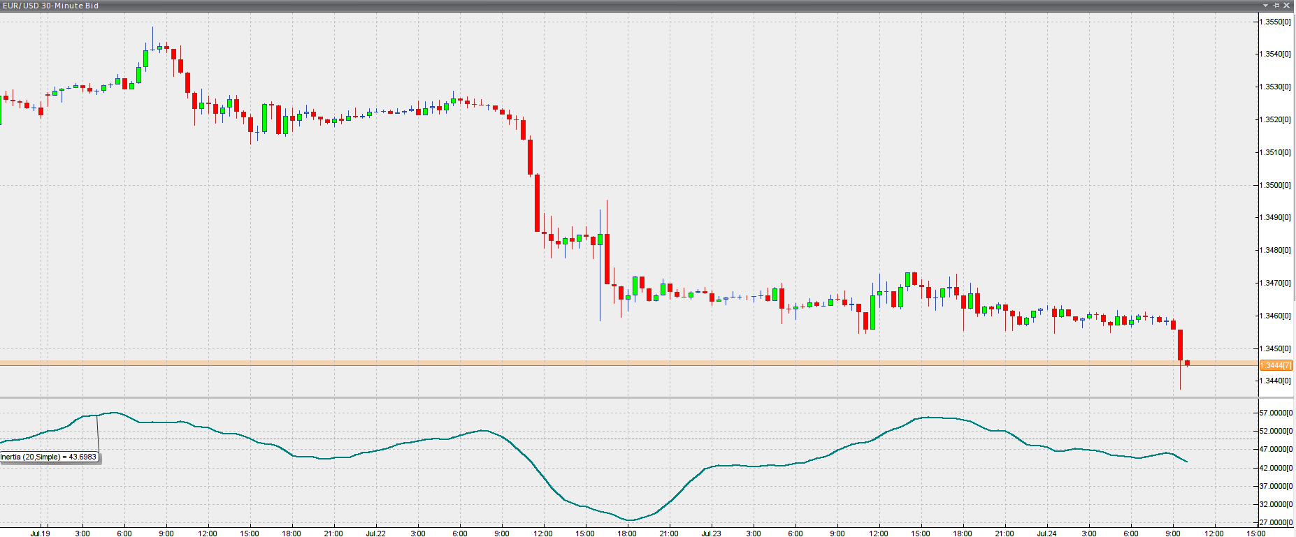Click the 1.3500 price axis label
This screenshot has width=1296, height=537.
click(1275, 185)
